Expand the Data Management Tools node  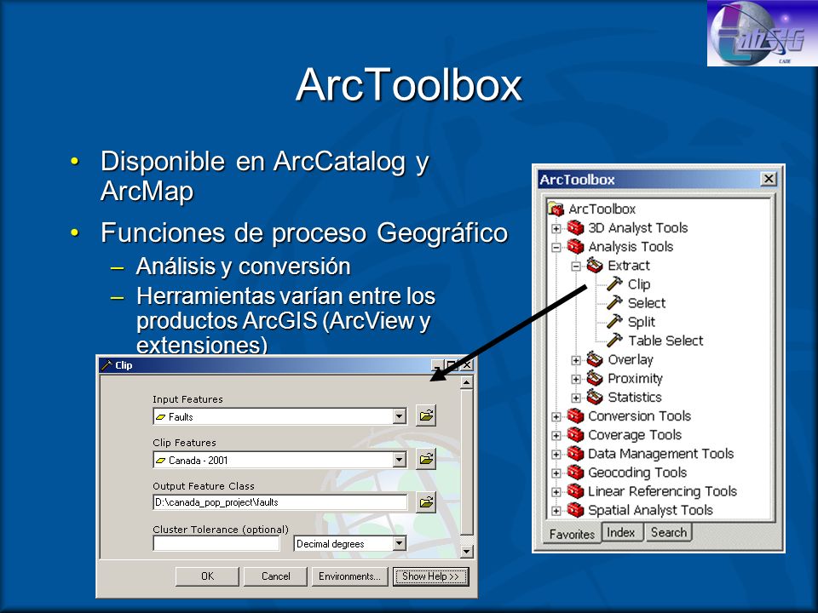[x=556, y=454]
